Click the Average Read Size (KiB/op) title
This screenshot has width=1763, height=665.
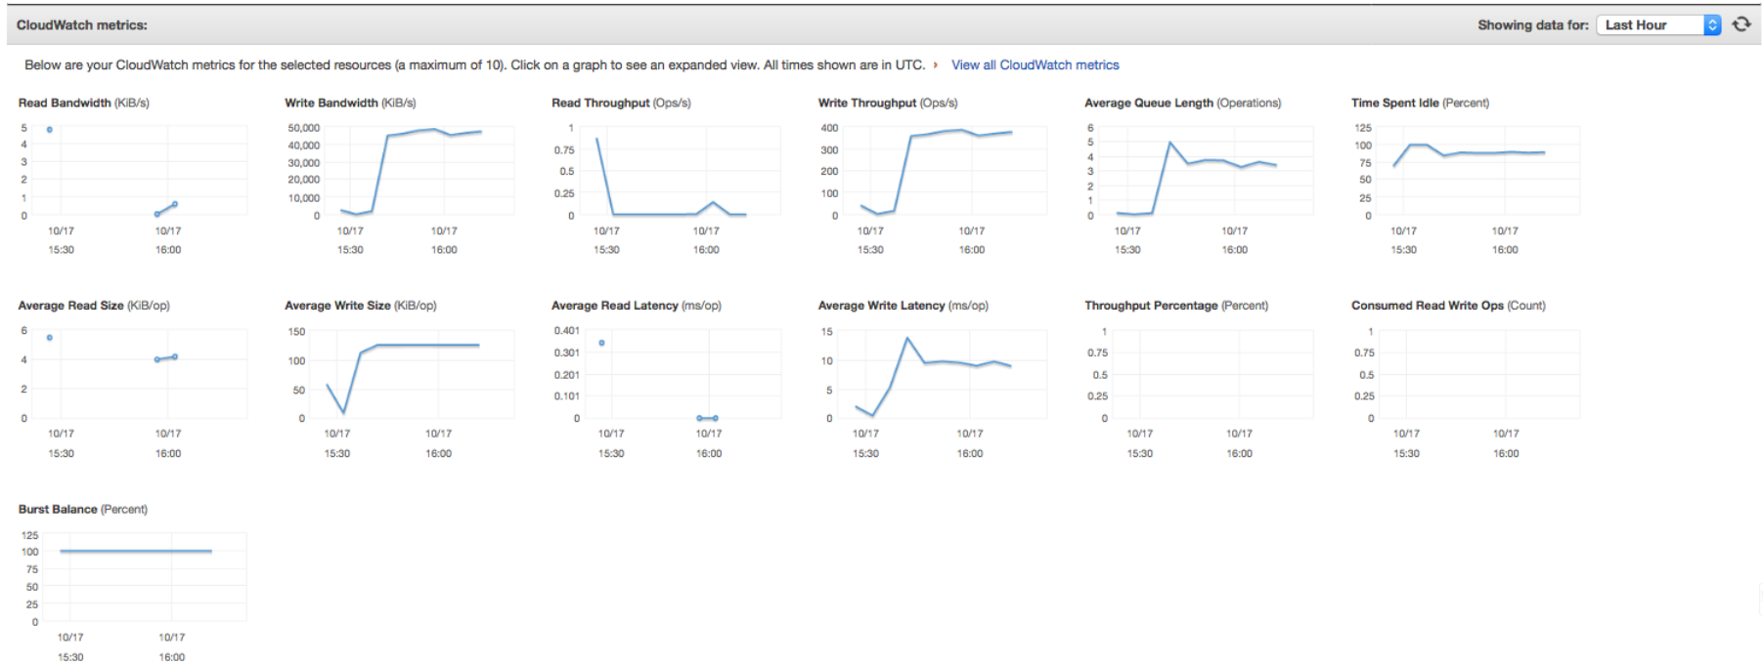[94, 306]
